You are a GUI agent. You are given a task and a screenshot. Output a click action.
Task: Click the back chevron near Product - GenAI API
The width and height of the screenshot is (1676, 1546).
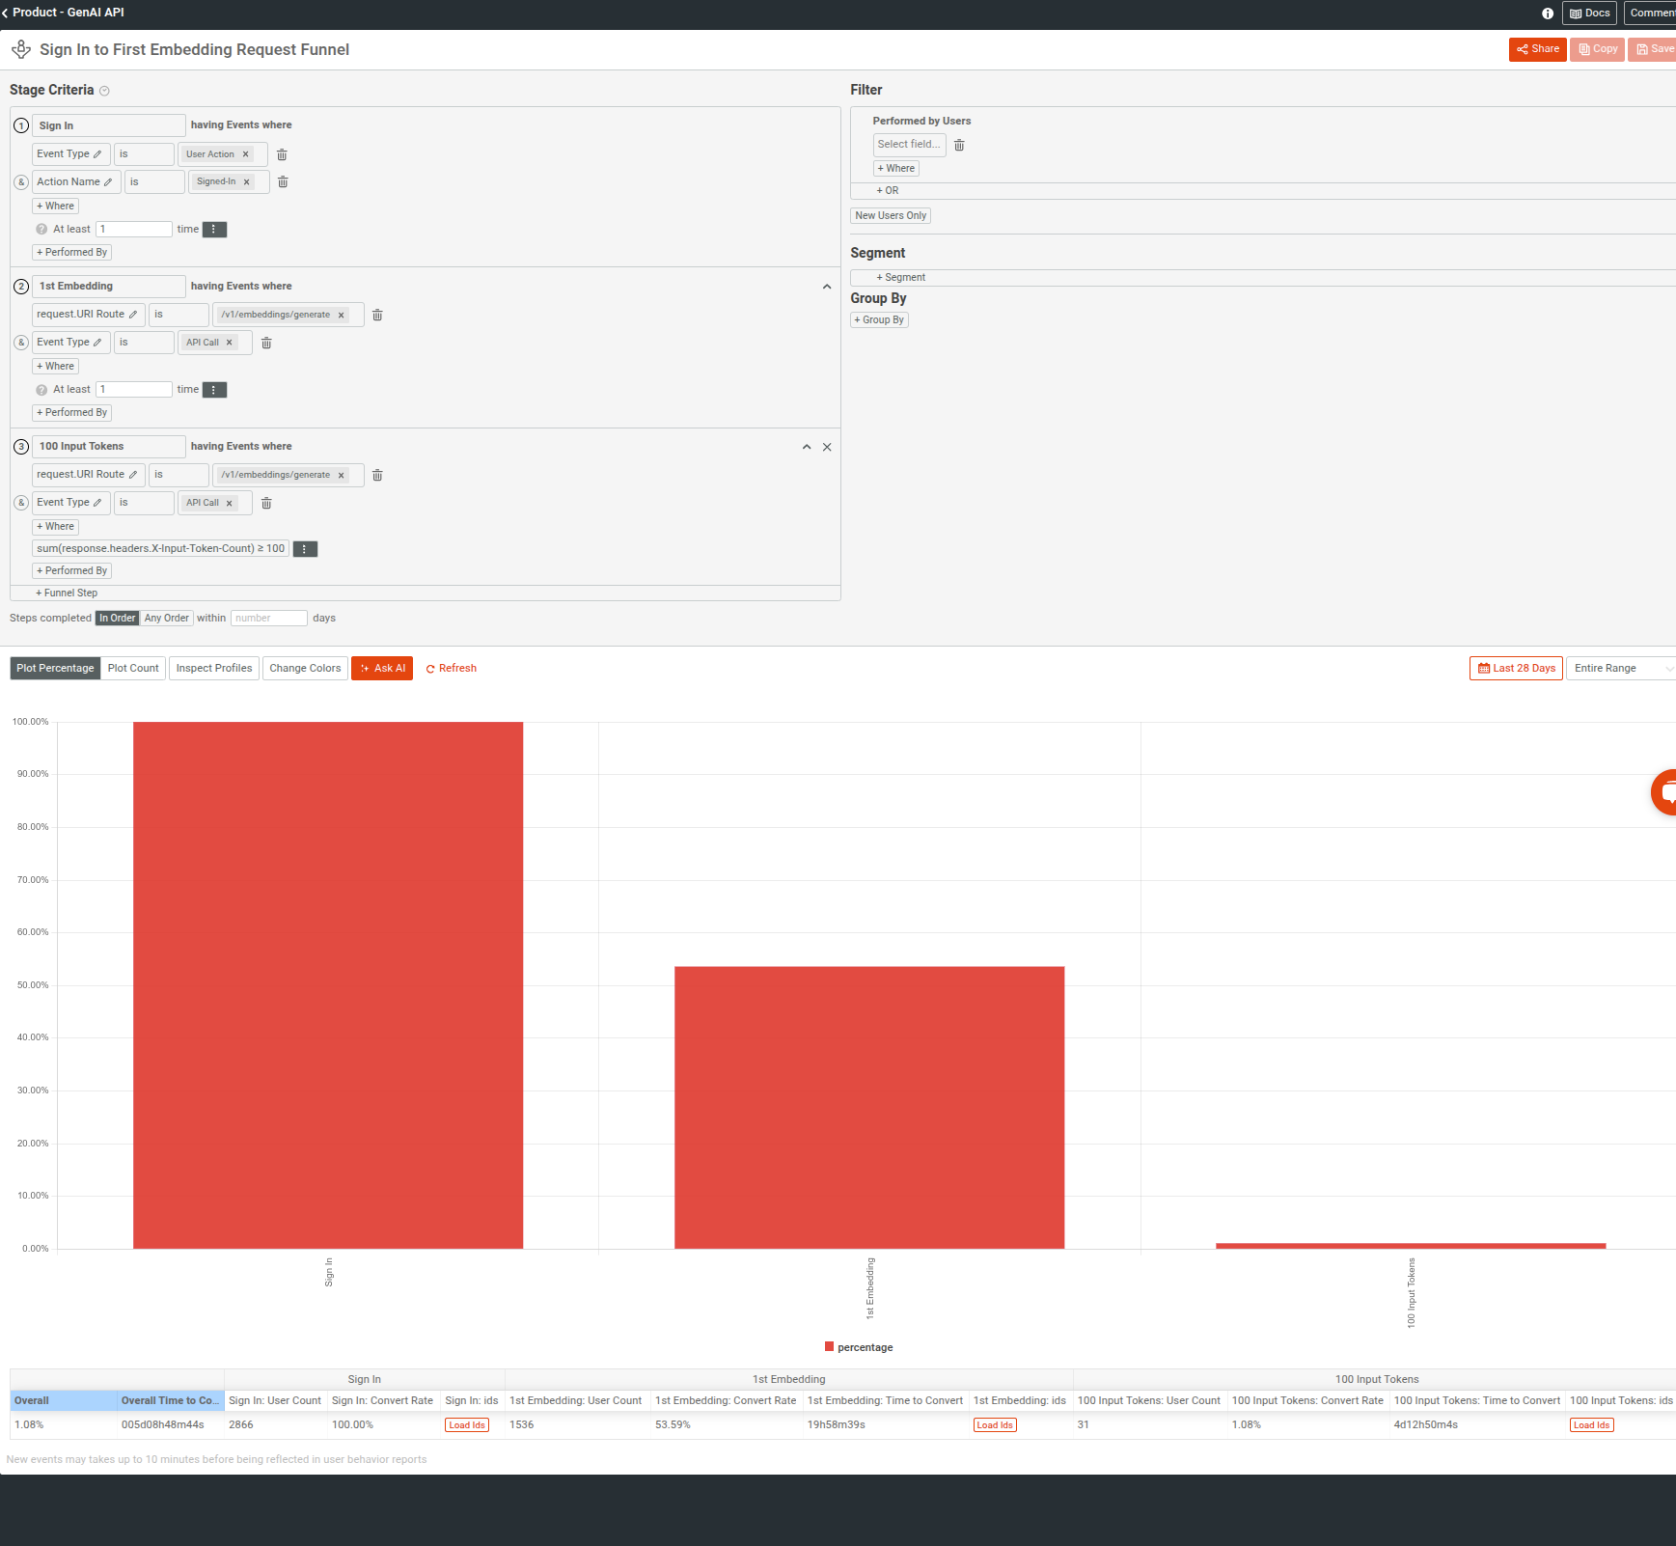click(6, 13)
